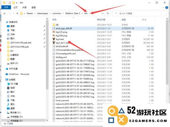This screenshot has height=127, width=170.
Task: Open pinned 桌面 under 快速访问
Action: [12, 26]
